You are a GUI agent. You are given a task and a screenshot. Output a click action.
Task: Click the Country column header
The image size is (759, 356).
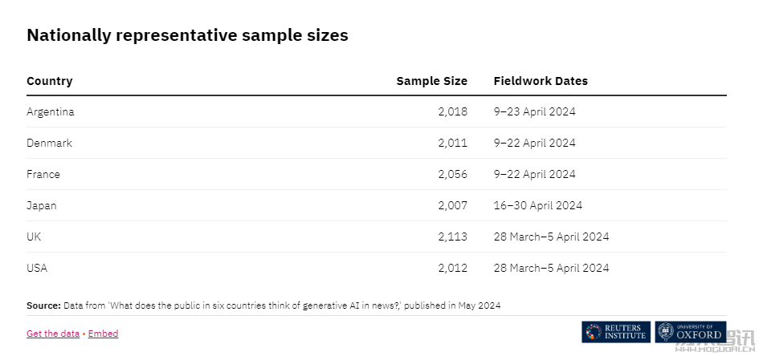click(49, 81)
